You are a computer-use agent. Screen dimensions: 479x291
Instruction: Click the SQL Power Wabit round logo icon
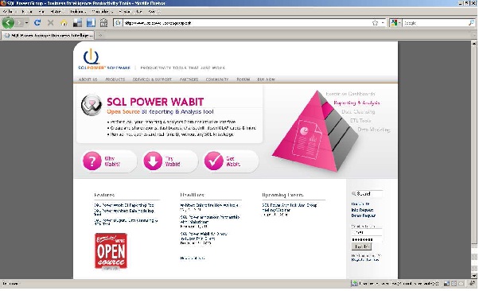click(92, 105)
